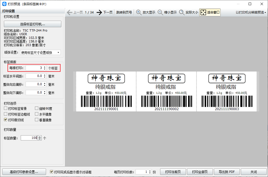Click page indicator 1 / 34

click(90, 12)
